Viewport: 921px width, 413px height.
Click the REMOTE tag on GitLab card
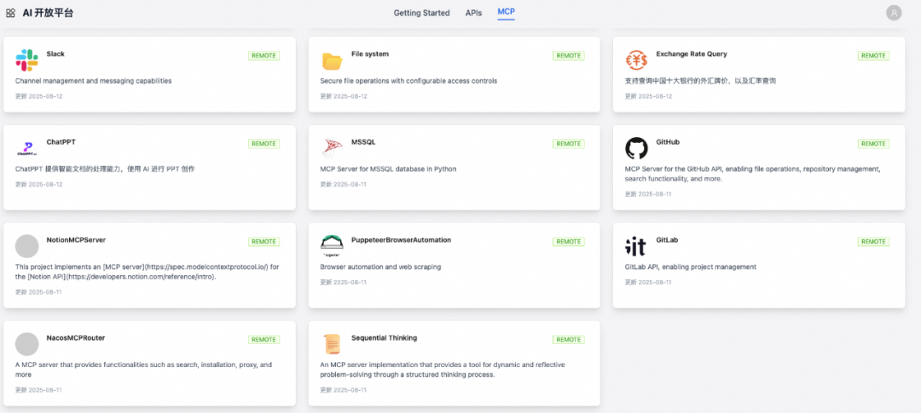873,242
